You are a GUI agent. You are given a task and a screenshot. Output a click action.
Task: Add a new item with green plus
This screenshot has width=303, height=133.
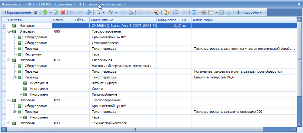(45, 12)
